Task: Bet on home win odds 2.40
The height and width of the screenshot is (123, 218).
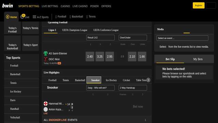Action: pyautogui.click(x=90, y=56)
